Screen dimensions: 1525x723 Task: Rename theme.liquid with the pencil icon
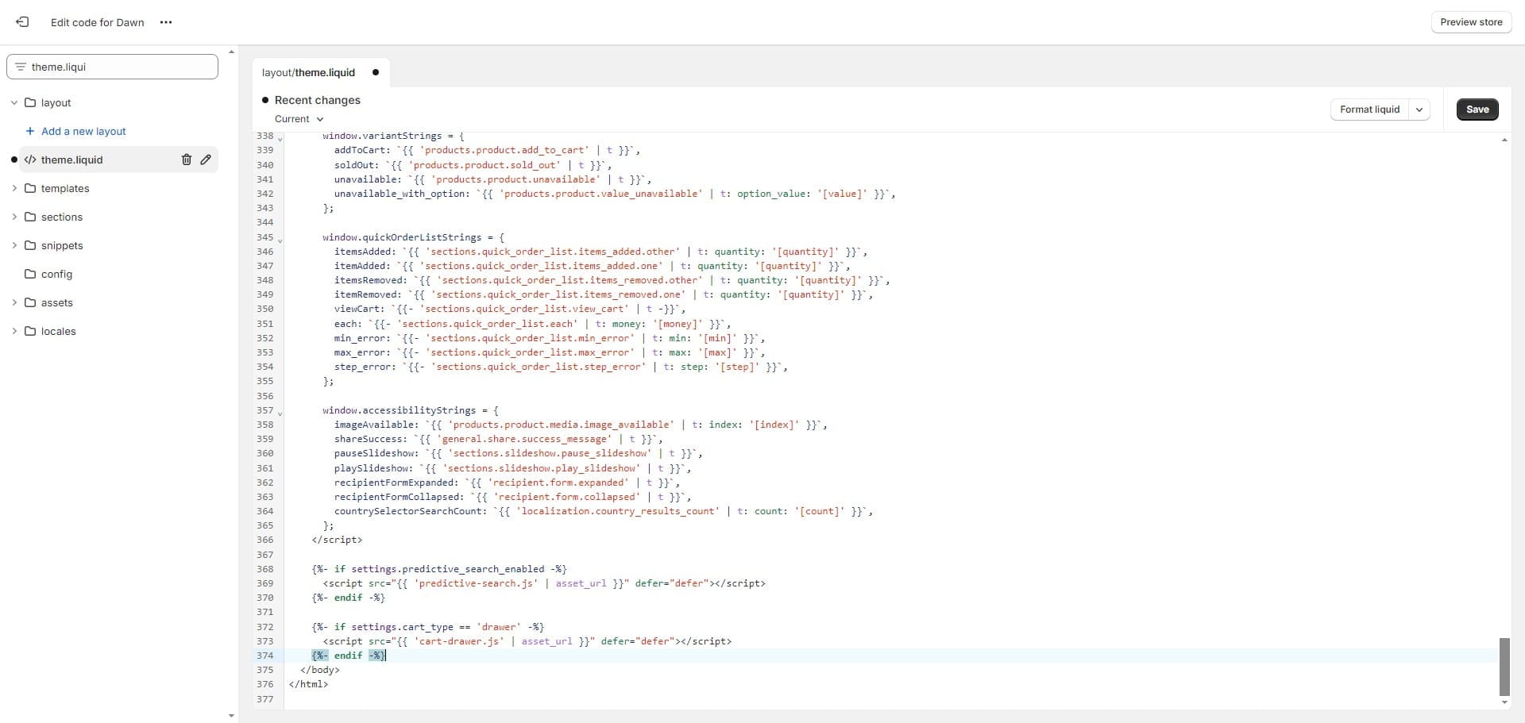point(206,160)
